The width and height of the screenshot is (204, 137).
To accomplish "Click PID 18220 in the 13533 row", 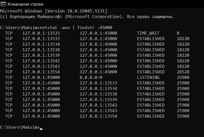I will click(x=183, y=39).
